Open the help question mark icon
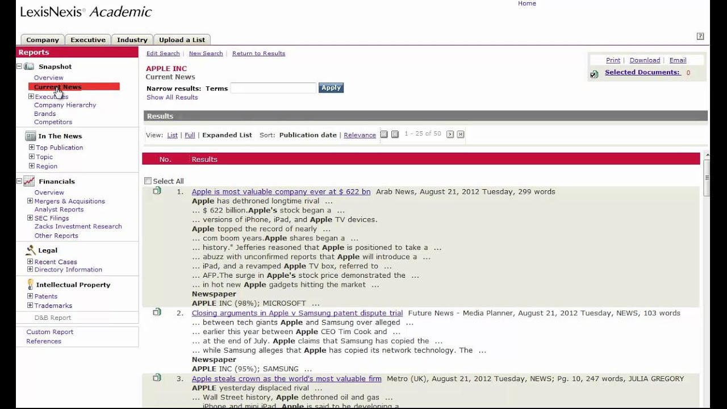 click(700, 36)
